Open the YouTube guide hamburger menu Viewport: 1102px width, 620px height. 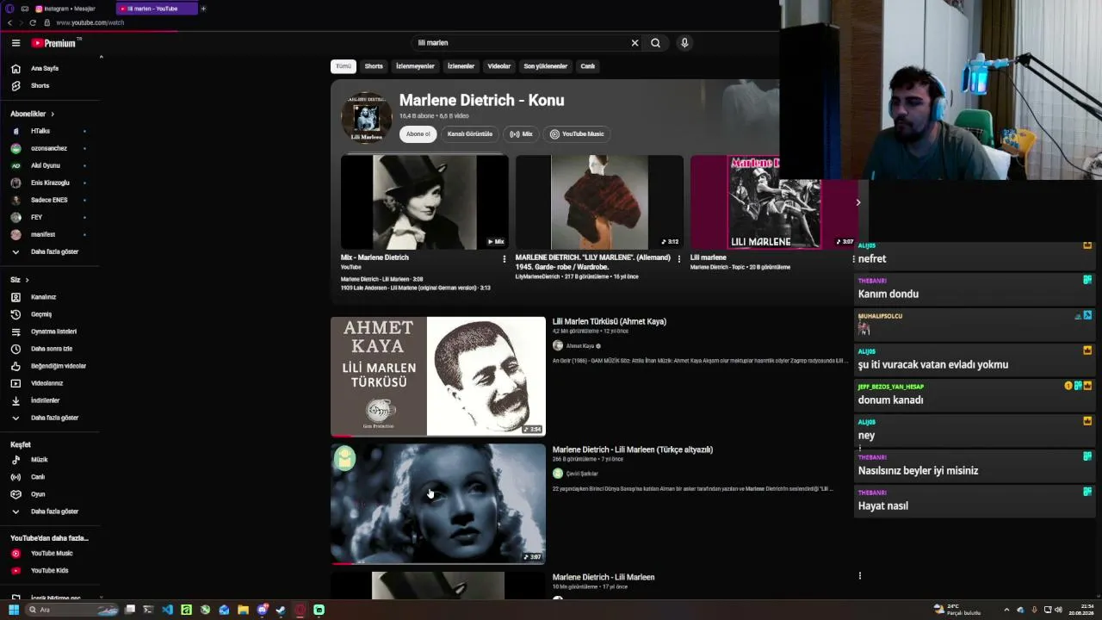pos(15,43)
